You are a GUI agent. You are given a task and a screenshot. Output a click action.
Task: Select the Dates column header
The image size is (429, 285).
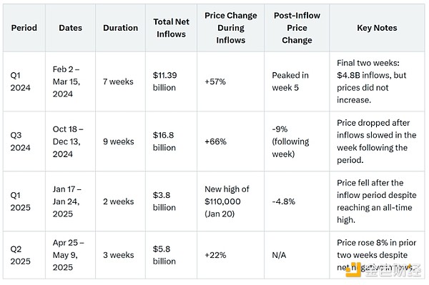[70, 28]
